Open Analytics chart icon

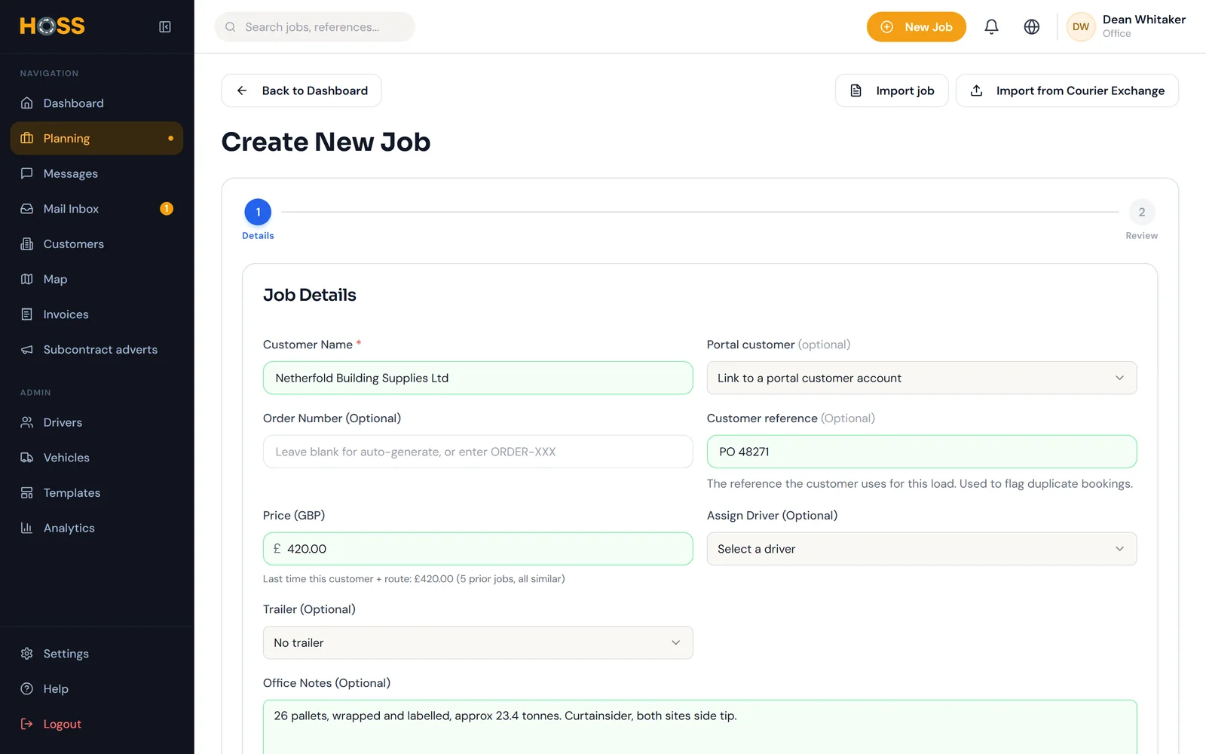point(27,528)
